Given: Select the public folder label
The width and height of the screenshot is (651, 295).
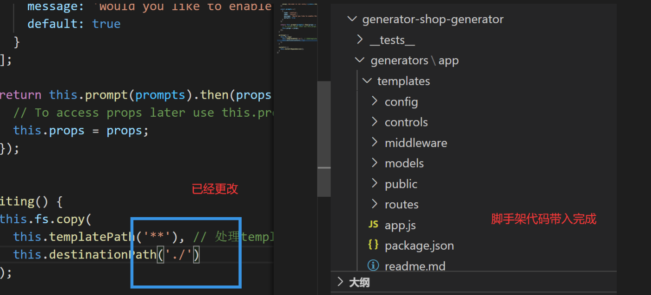Looking at the screenshot, I should (x=401, y=184).
